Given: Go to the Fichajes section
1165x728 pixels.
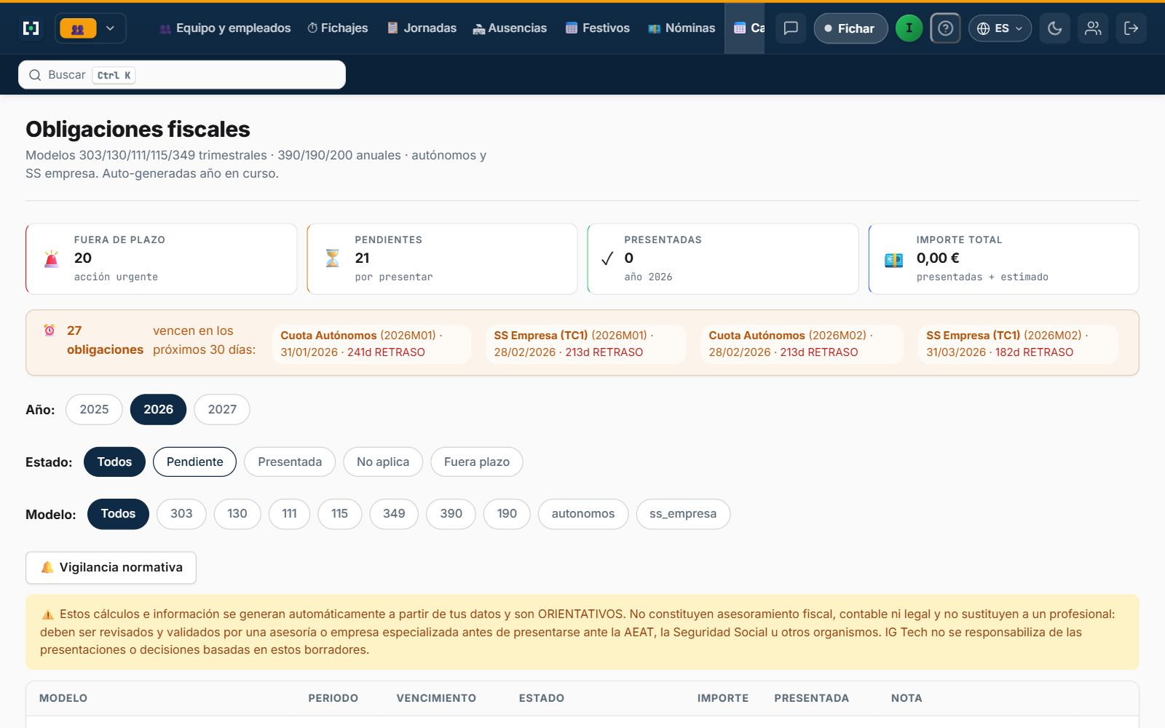Looking at the screenshot, I should click(338, 28).
